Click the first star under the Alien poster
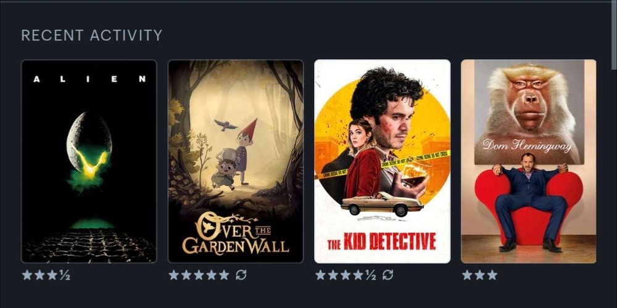Screen dimensions: 617x308 (27, 275)
